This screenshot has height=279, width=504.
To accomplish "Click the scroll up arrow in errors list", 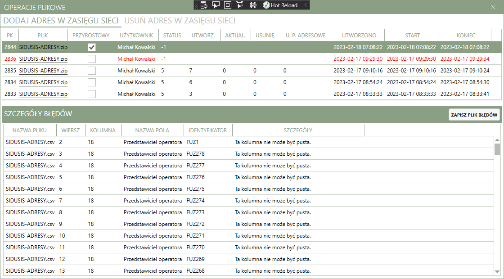I will pos(497,139).
